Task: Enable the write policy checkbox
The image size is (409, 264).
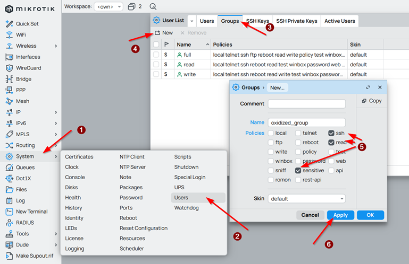Action: coord(271,152)
